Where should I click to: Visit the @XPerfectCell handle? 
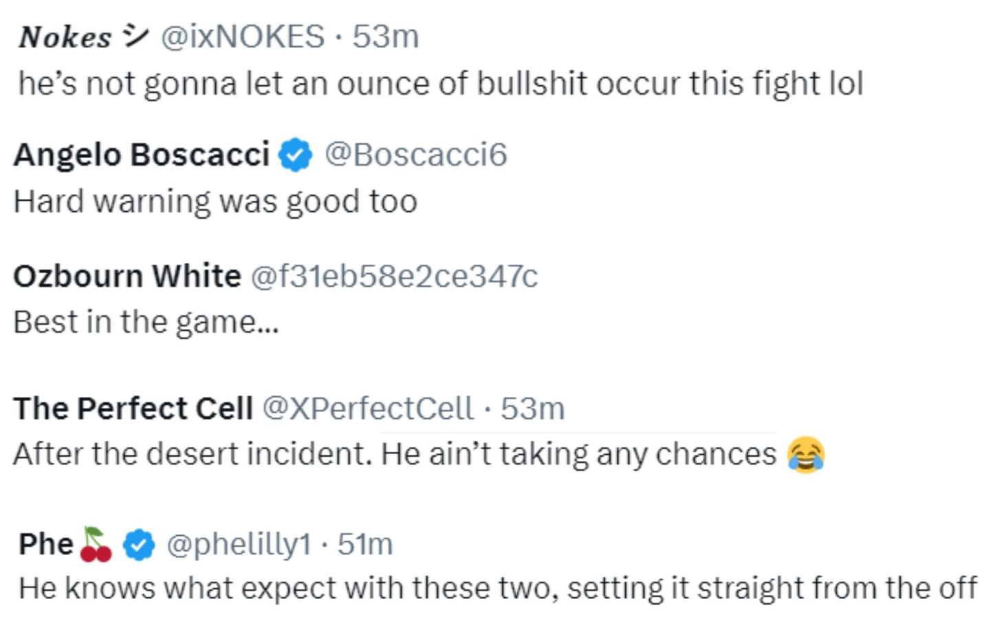pyautogui.click(x=368, y=409)
